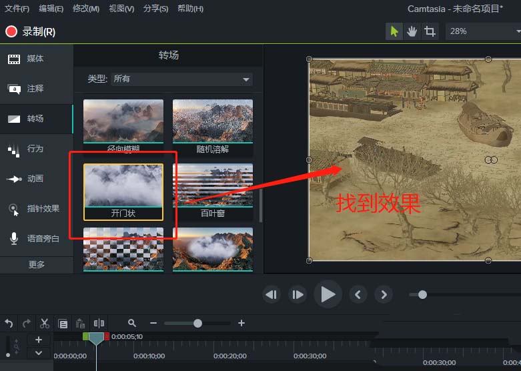Split clip at playhead
521x371 pixels.
(99, 323)
